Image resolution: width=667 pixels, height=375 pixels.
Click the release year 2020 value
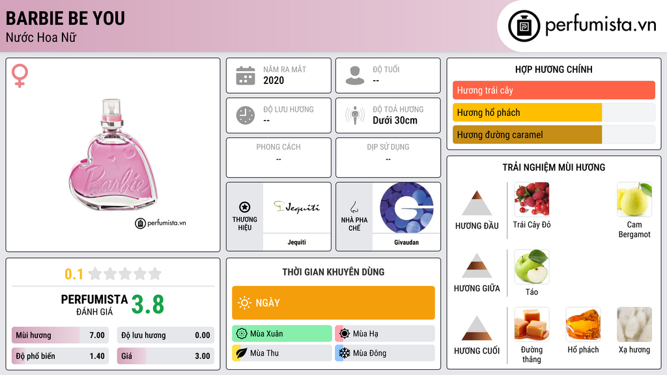(x=274, y=80)
